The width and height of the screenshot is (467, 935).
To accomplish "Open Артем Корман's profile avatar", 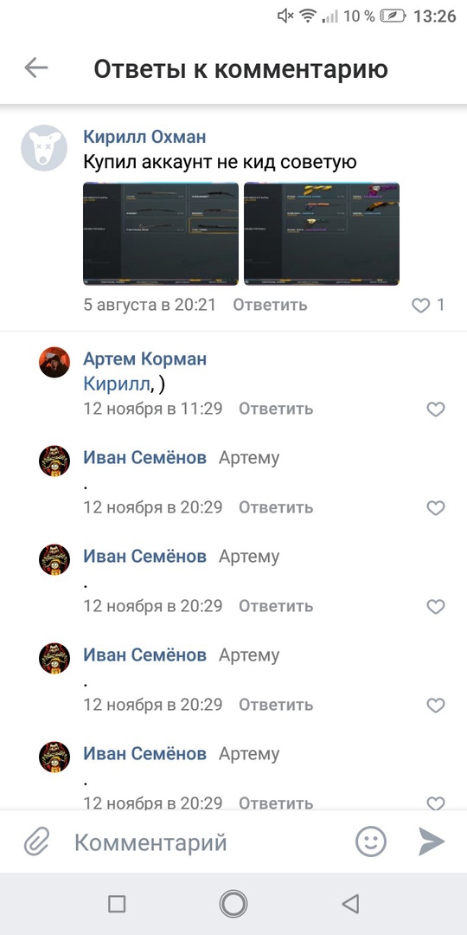I will tap(54, 362).
